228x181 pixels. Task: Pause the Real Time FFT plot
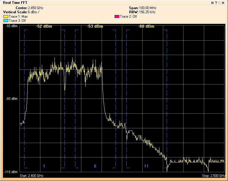[212, 3]
